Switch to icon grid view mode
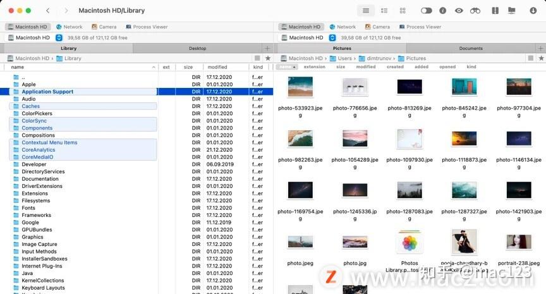The height and width of the screenshot is (294, 546). 403,11
